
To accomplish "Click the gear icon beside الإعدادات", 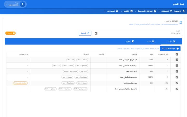I will (x=117, y=11).
